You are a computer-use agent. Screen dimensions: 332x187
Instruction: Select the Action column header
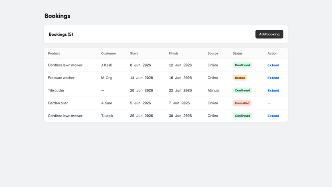272,53
